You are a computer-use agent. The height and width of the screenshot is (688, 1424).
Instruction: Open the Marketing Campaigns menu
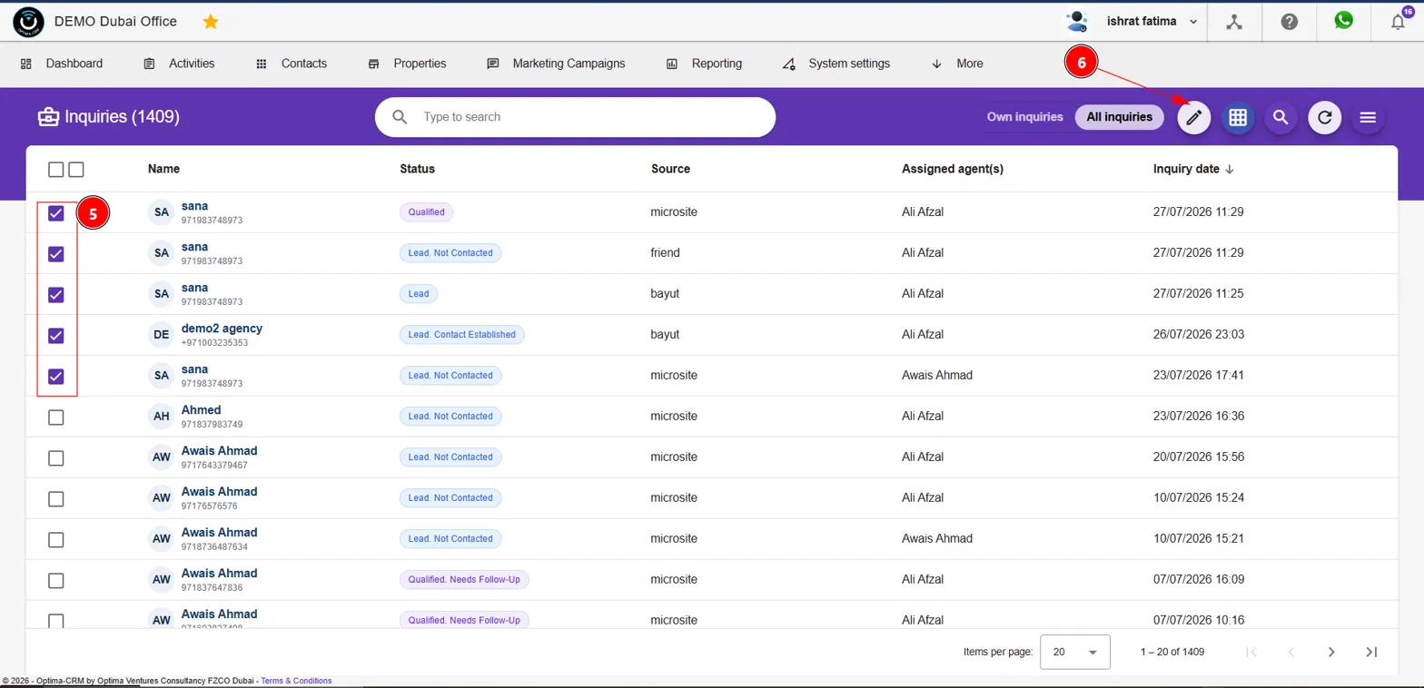[556, 64]
